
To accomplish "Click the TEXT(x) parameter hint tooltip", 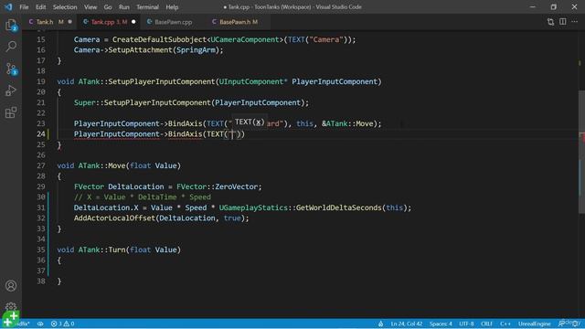I will click(250, 122).
